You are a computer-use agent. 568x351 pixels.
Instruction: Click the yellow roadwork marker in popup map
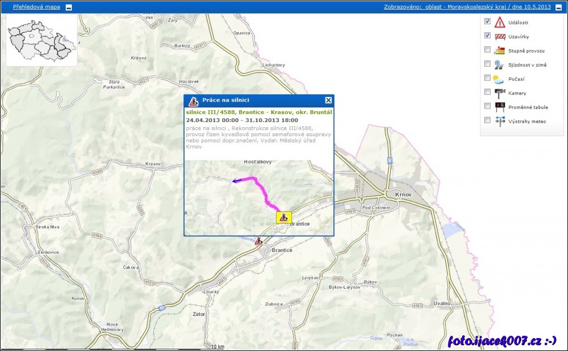[x=283, y=217]
